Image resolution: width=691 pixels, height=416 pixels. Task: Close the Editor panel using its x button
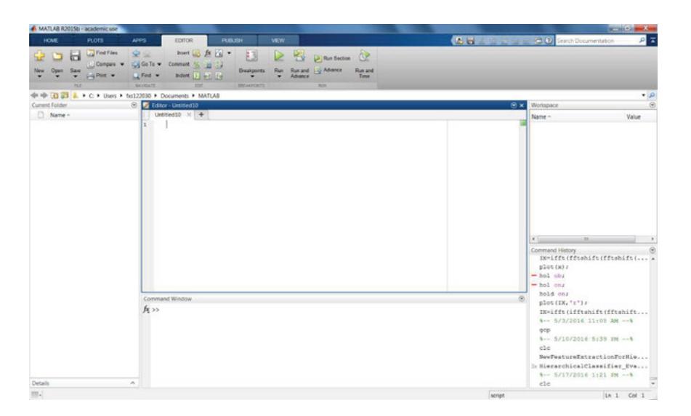click(522, 105)
